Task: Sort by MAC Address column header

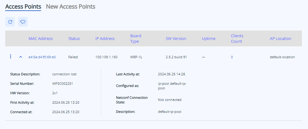Action: click(41, 38)
